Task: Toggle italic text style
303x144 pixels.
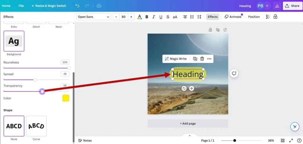Action: (154, 17)
